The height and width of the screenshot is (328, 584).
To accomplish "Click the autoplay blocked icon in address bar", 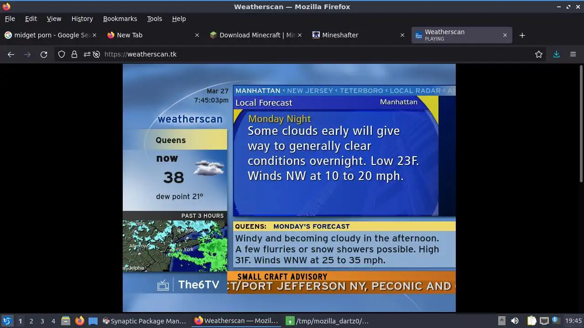I will point(96,54).
